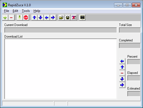Save the list with the floppy disk icon
This screenshot has height=108, width=143.
point(68,18)
